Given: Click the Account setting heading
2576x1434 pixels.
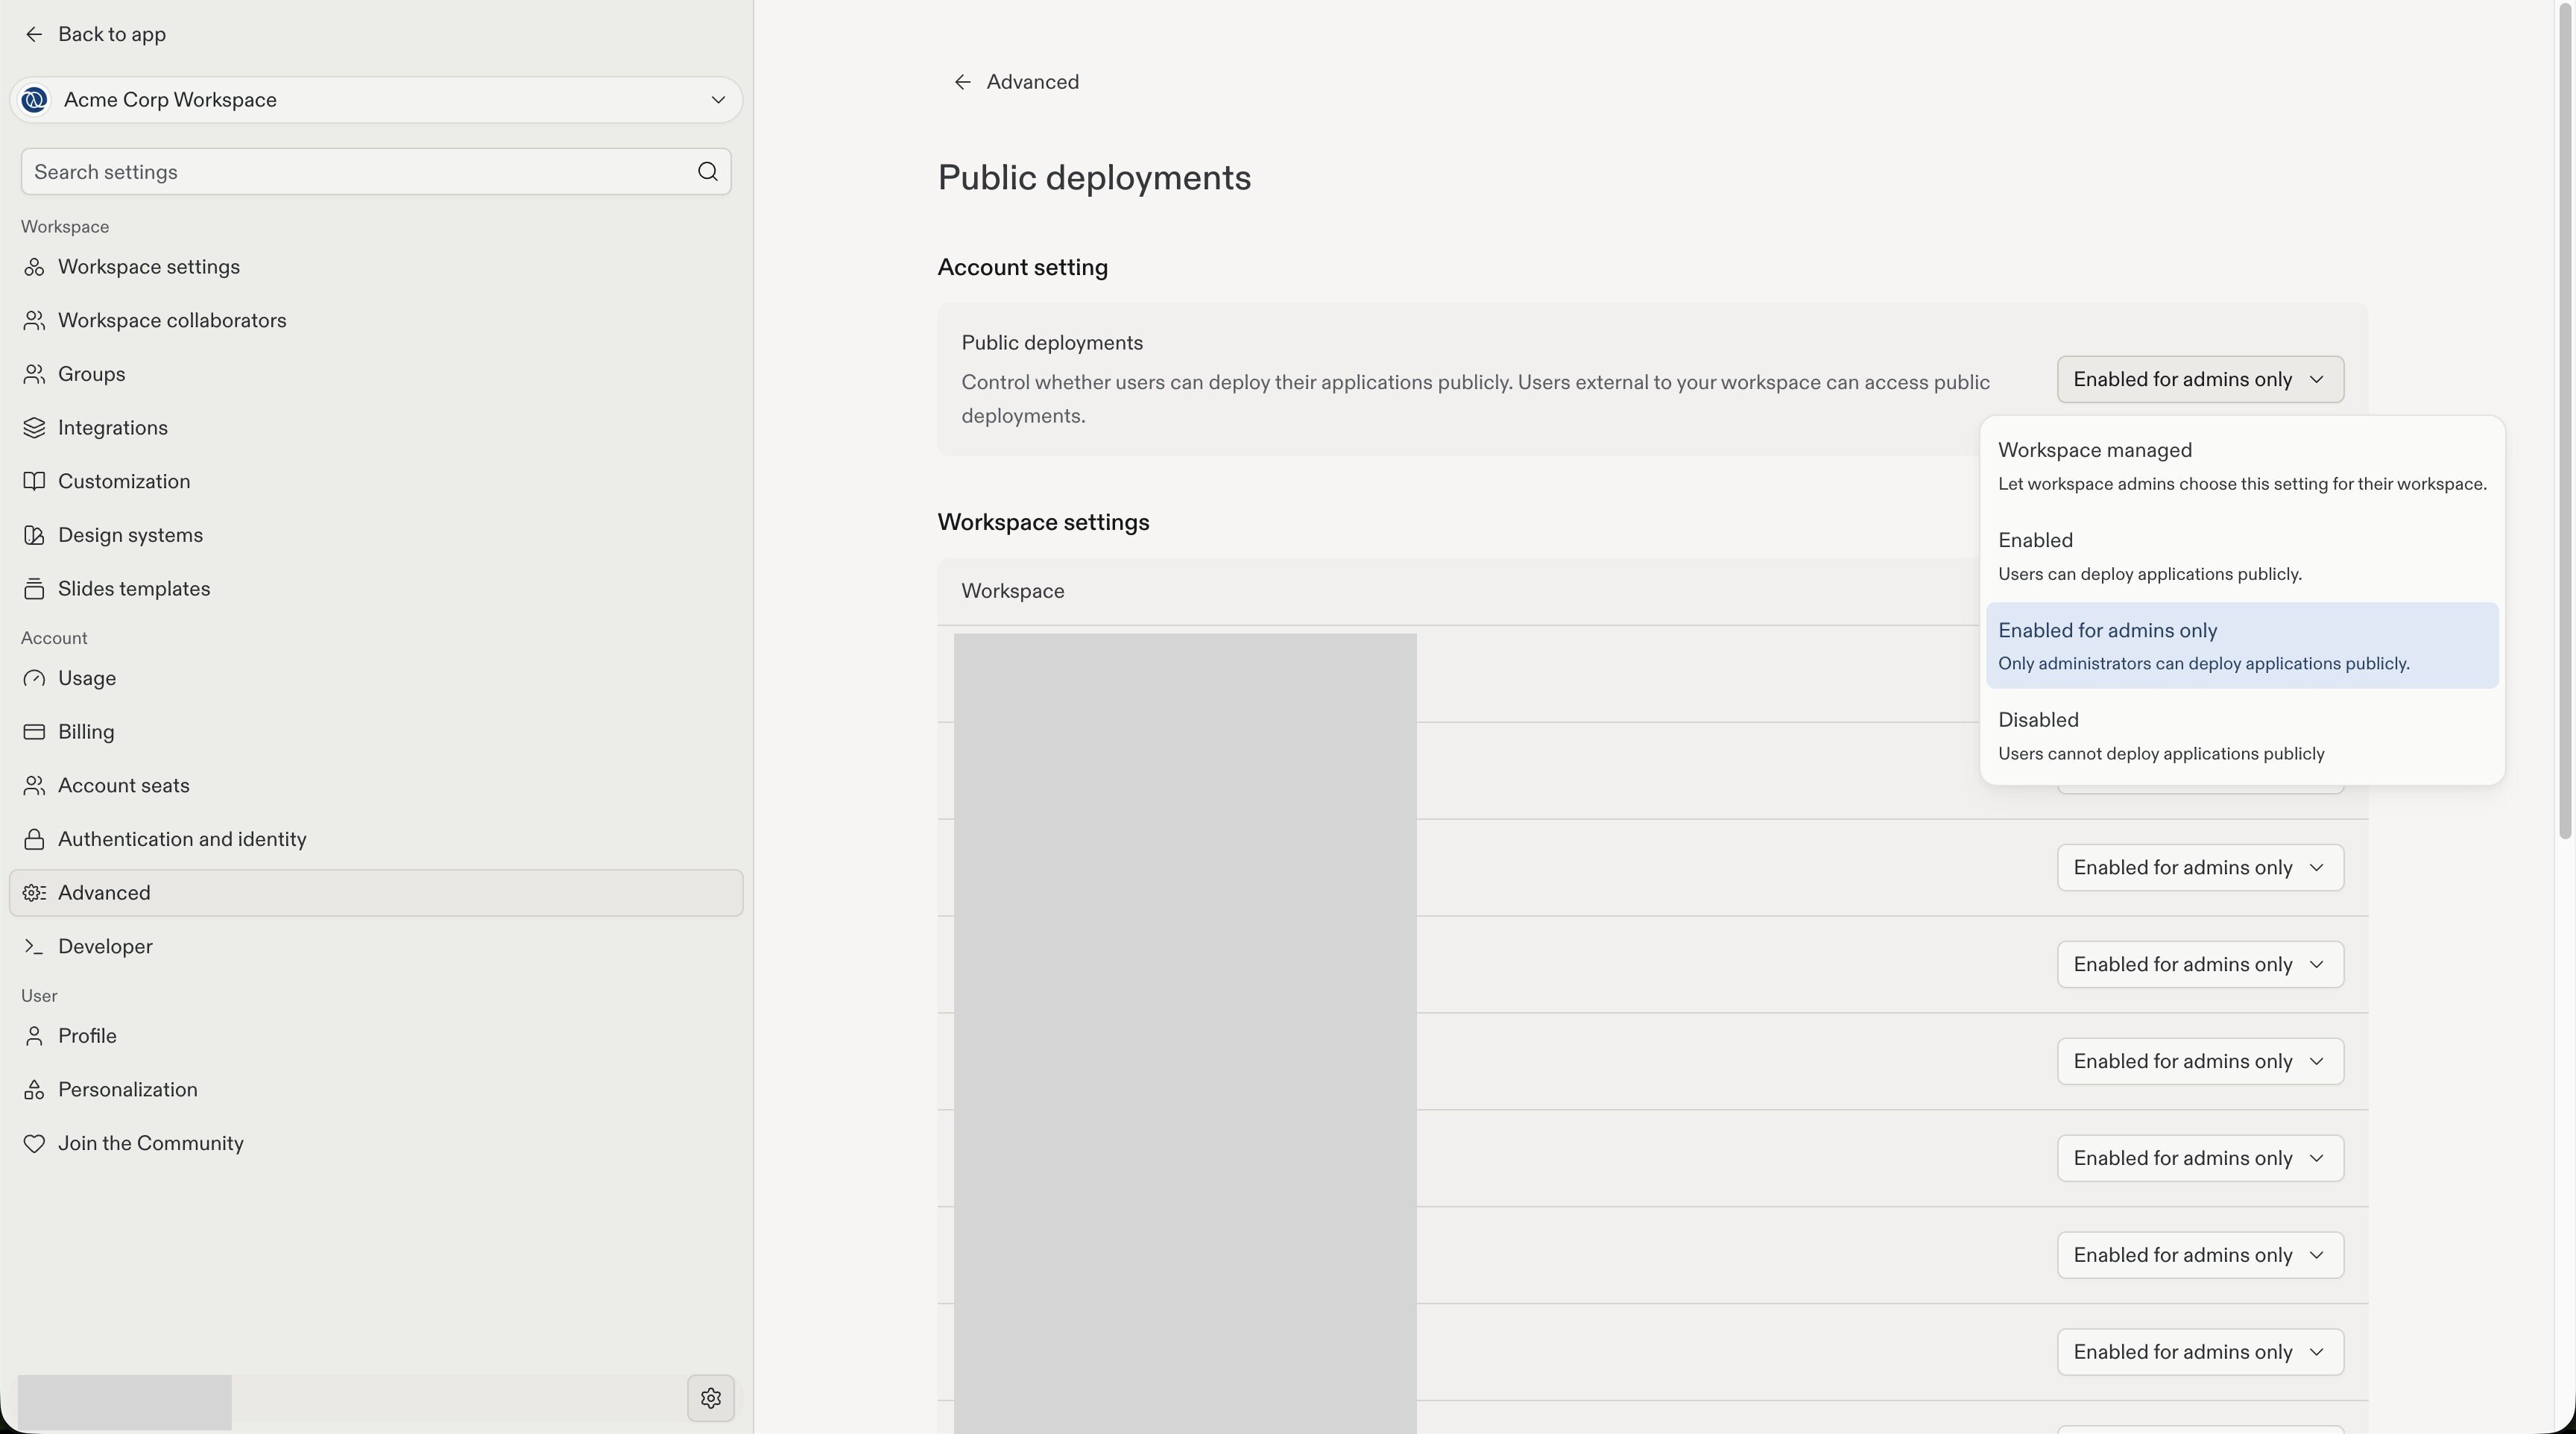Looking at the screenshot, I should tap(1022, 268).
